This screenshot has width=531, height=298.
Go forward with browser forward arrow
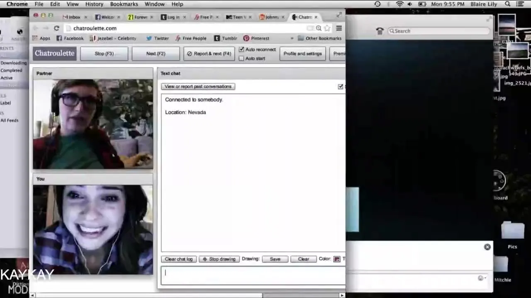click(x=46, y=28)
